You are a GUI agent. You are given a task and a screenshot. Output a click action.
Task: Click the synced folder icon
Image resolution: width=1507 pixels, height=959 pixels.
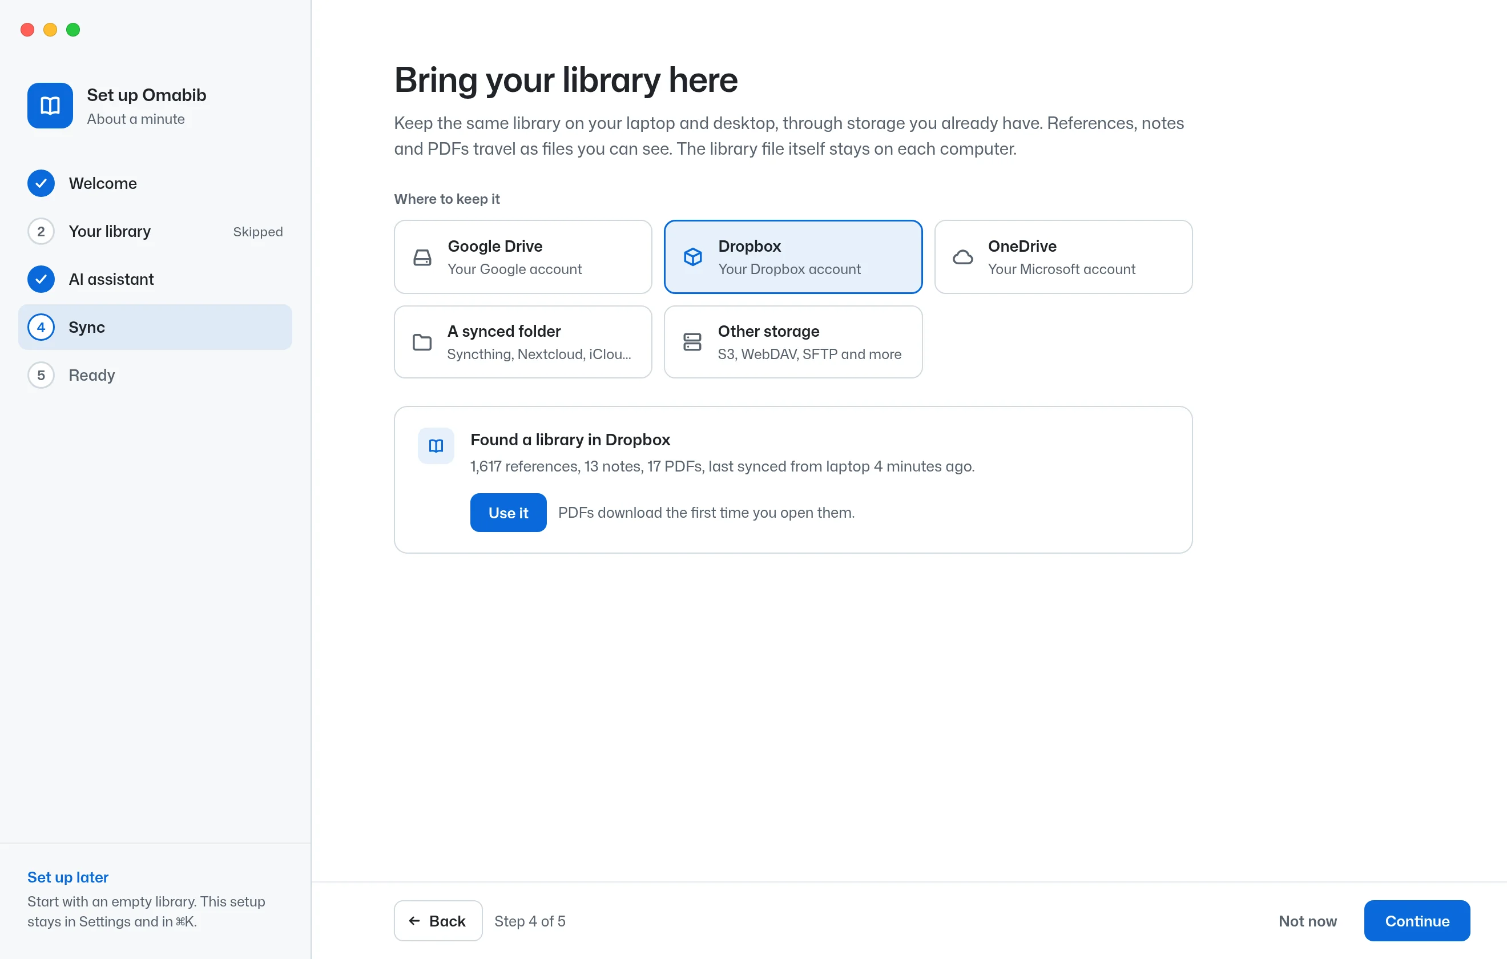[x=422, y=342]
